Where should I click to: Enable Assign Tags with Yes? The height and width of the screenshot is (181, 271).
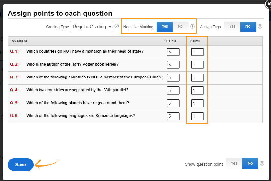pyautogui.click(x=232, y=27)
